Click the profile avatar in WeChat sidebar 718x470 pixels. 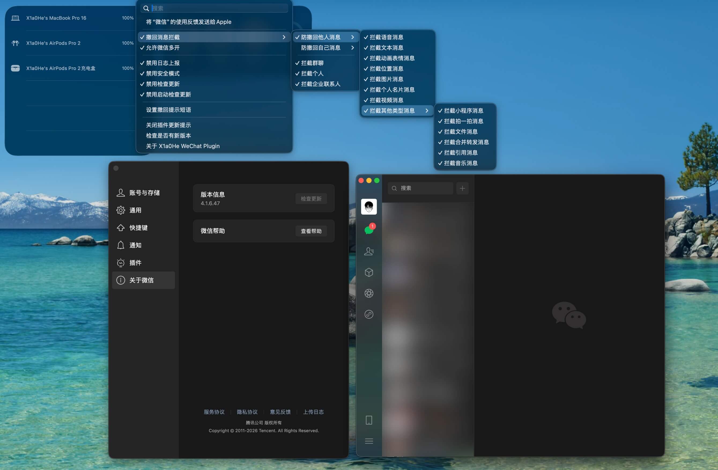tap(369, 207)
